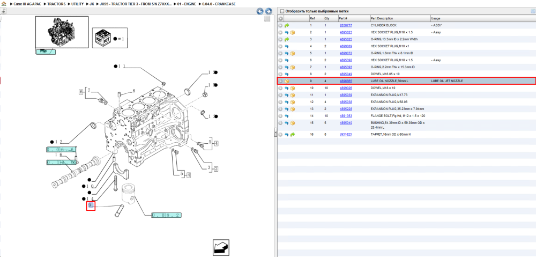536x257 pixels.
Task: Click callout number 8 on the diagram
Action: 134,91
